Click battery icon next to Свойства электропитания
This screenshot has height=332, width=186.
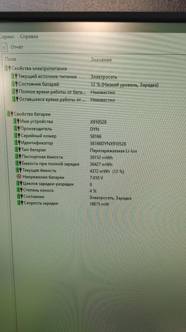coord(8,69)
